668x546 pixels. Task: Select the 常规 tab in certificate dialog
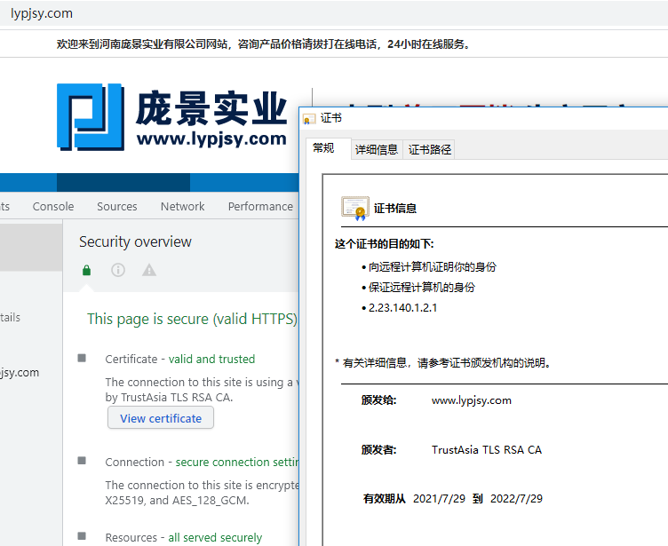(324, 148)
